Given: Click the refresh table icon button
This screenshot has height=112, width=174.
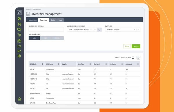Looking at the screenshot, I should pos(138,58).
